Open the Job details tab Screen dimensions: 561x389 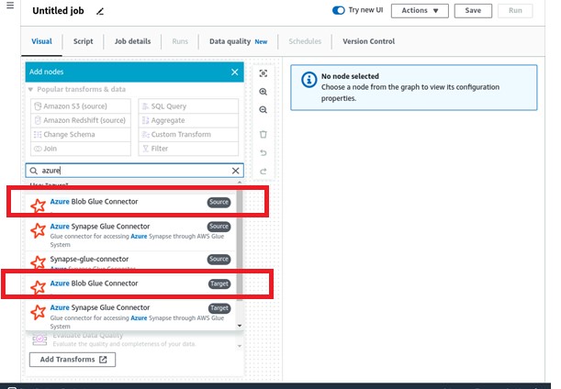132,41
